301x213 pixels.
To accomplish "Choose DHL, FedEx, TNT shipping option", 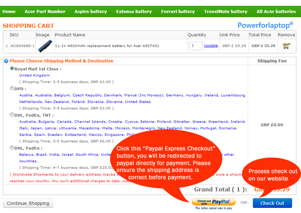I will [x=12, y=115].
